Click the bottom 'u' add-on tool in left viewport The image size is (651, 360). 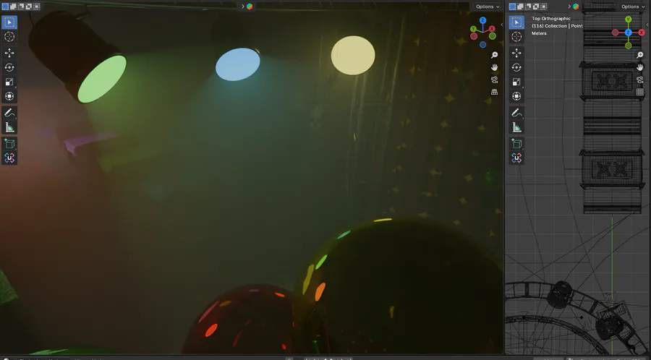click(9, 158)
